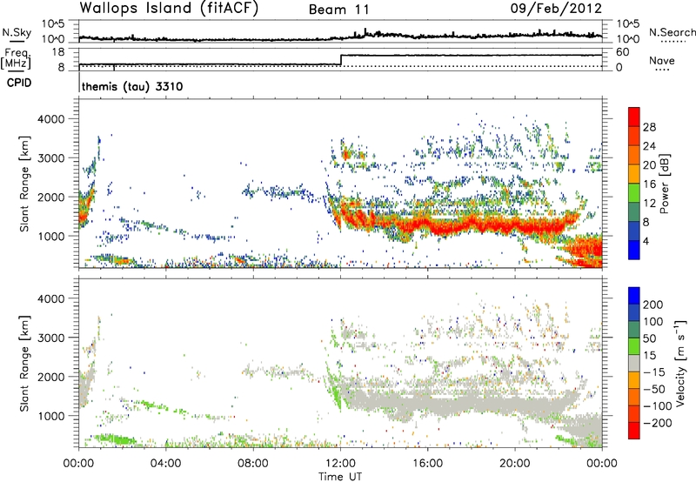696x482 pixels.
Task: Click the blue top segment of Velocity color bar
Action: 634,296
